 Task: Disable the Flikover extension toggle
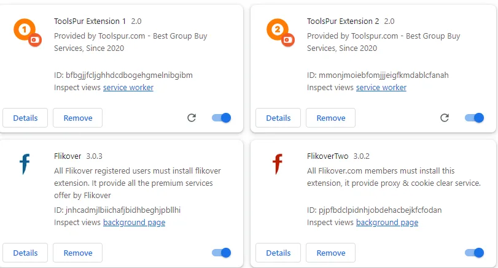pyautogui.click(x=222, y=253)
